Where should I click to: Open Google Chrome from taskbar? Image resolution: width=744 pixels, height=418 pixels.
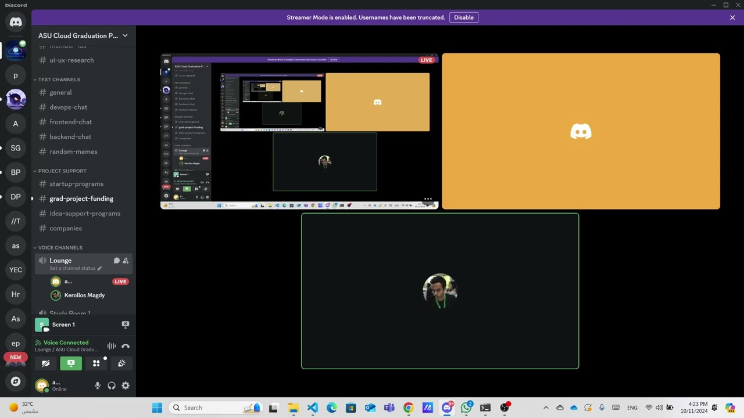[409, 408]
